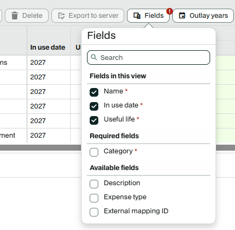The height and width of the screenshot is (230, 235).
Task: Click the Delete button
Action: pos(26,16)
